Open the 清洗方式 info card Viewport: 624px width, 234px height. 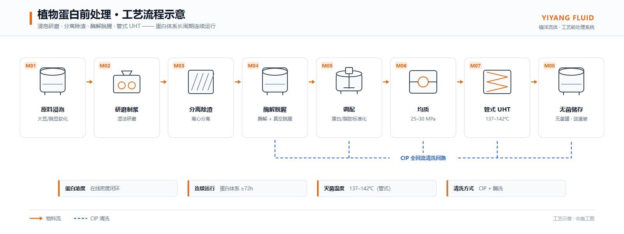click(x=506, y=188)
